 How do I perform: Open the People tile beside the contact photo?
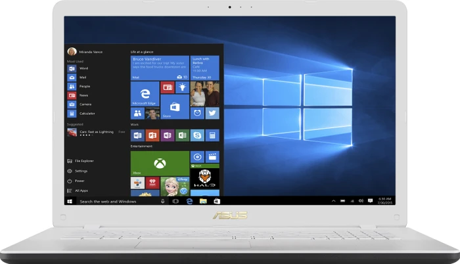[x=137, y=113]
